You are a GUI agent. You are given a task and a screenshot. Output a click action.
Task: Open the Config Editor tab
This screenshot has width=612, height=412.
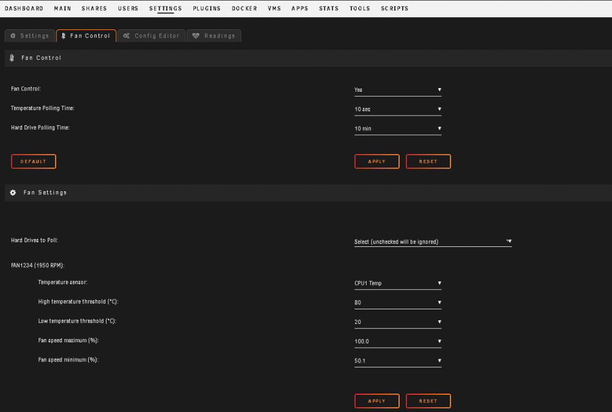151,36
